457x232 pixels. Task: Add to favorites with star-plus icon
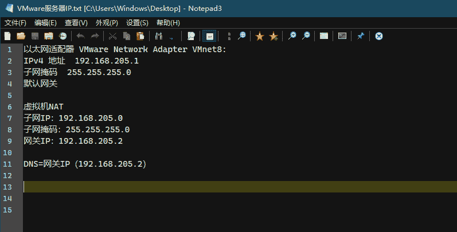tap(274, 36)
